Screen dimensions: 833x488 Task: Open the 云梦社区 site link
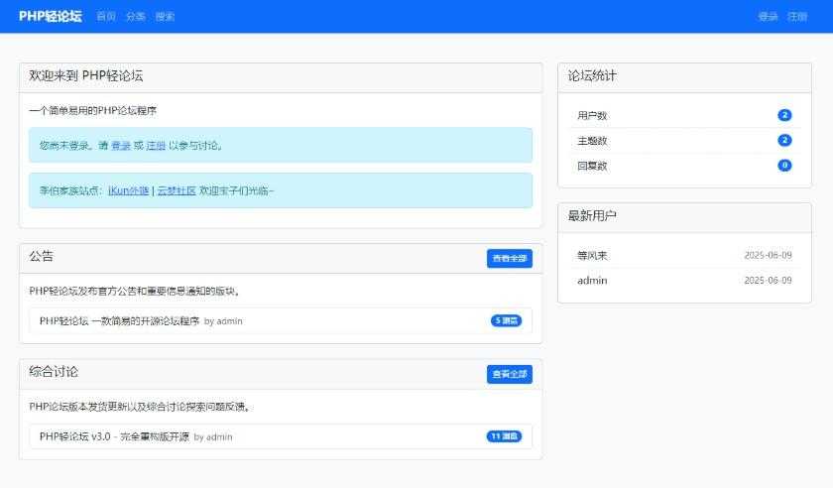pyautogui.click(x=177, y=190)
